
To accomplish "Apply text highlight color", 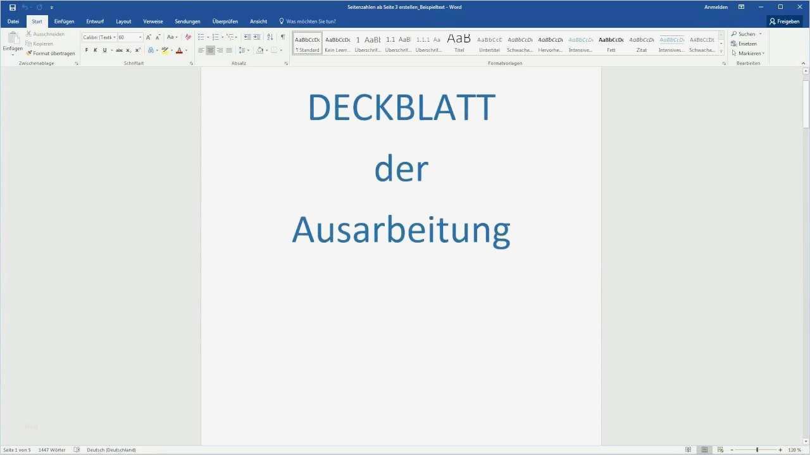I will coord(165,50).
